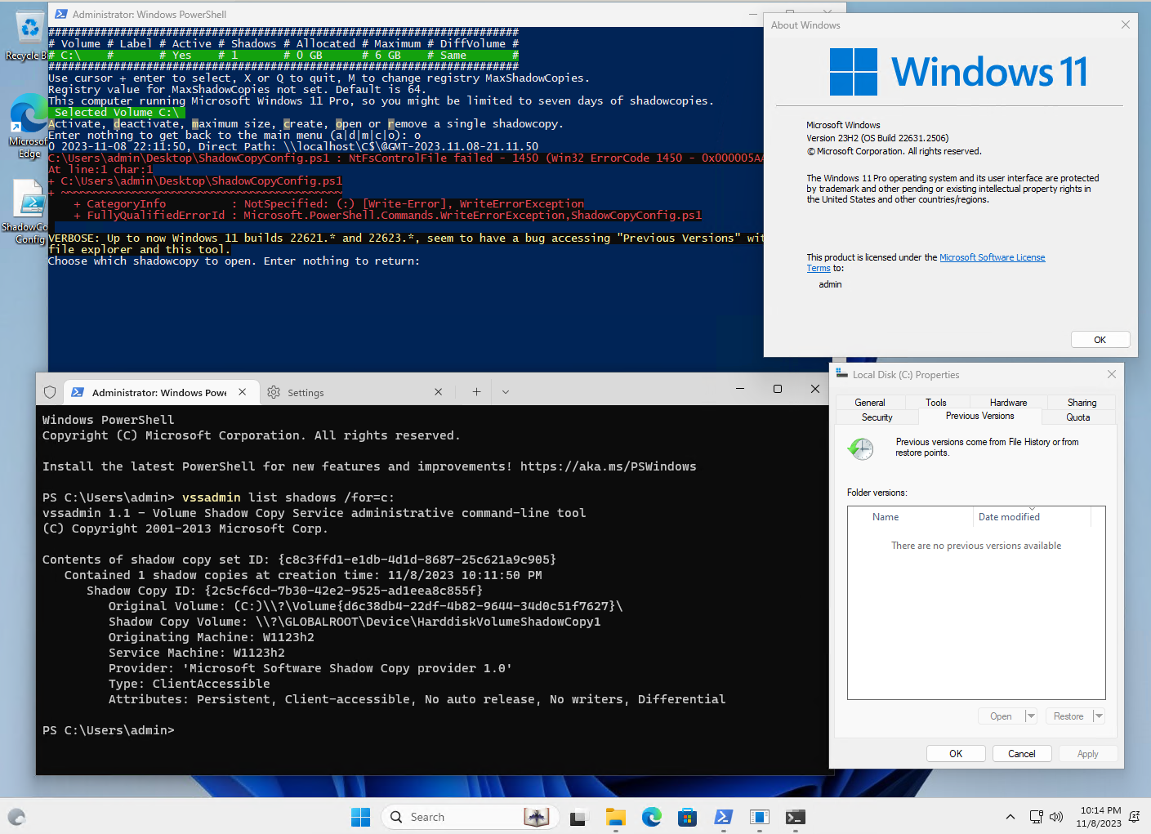1151x834 pixels.
Task: Sort folder versions by Name column
Action: coord(910,517)
